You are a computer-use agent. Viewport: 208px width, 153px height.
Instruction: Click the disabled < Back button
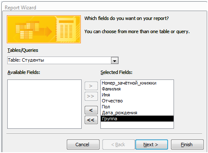(x=119, y=144)
